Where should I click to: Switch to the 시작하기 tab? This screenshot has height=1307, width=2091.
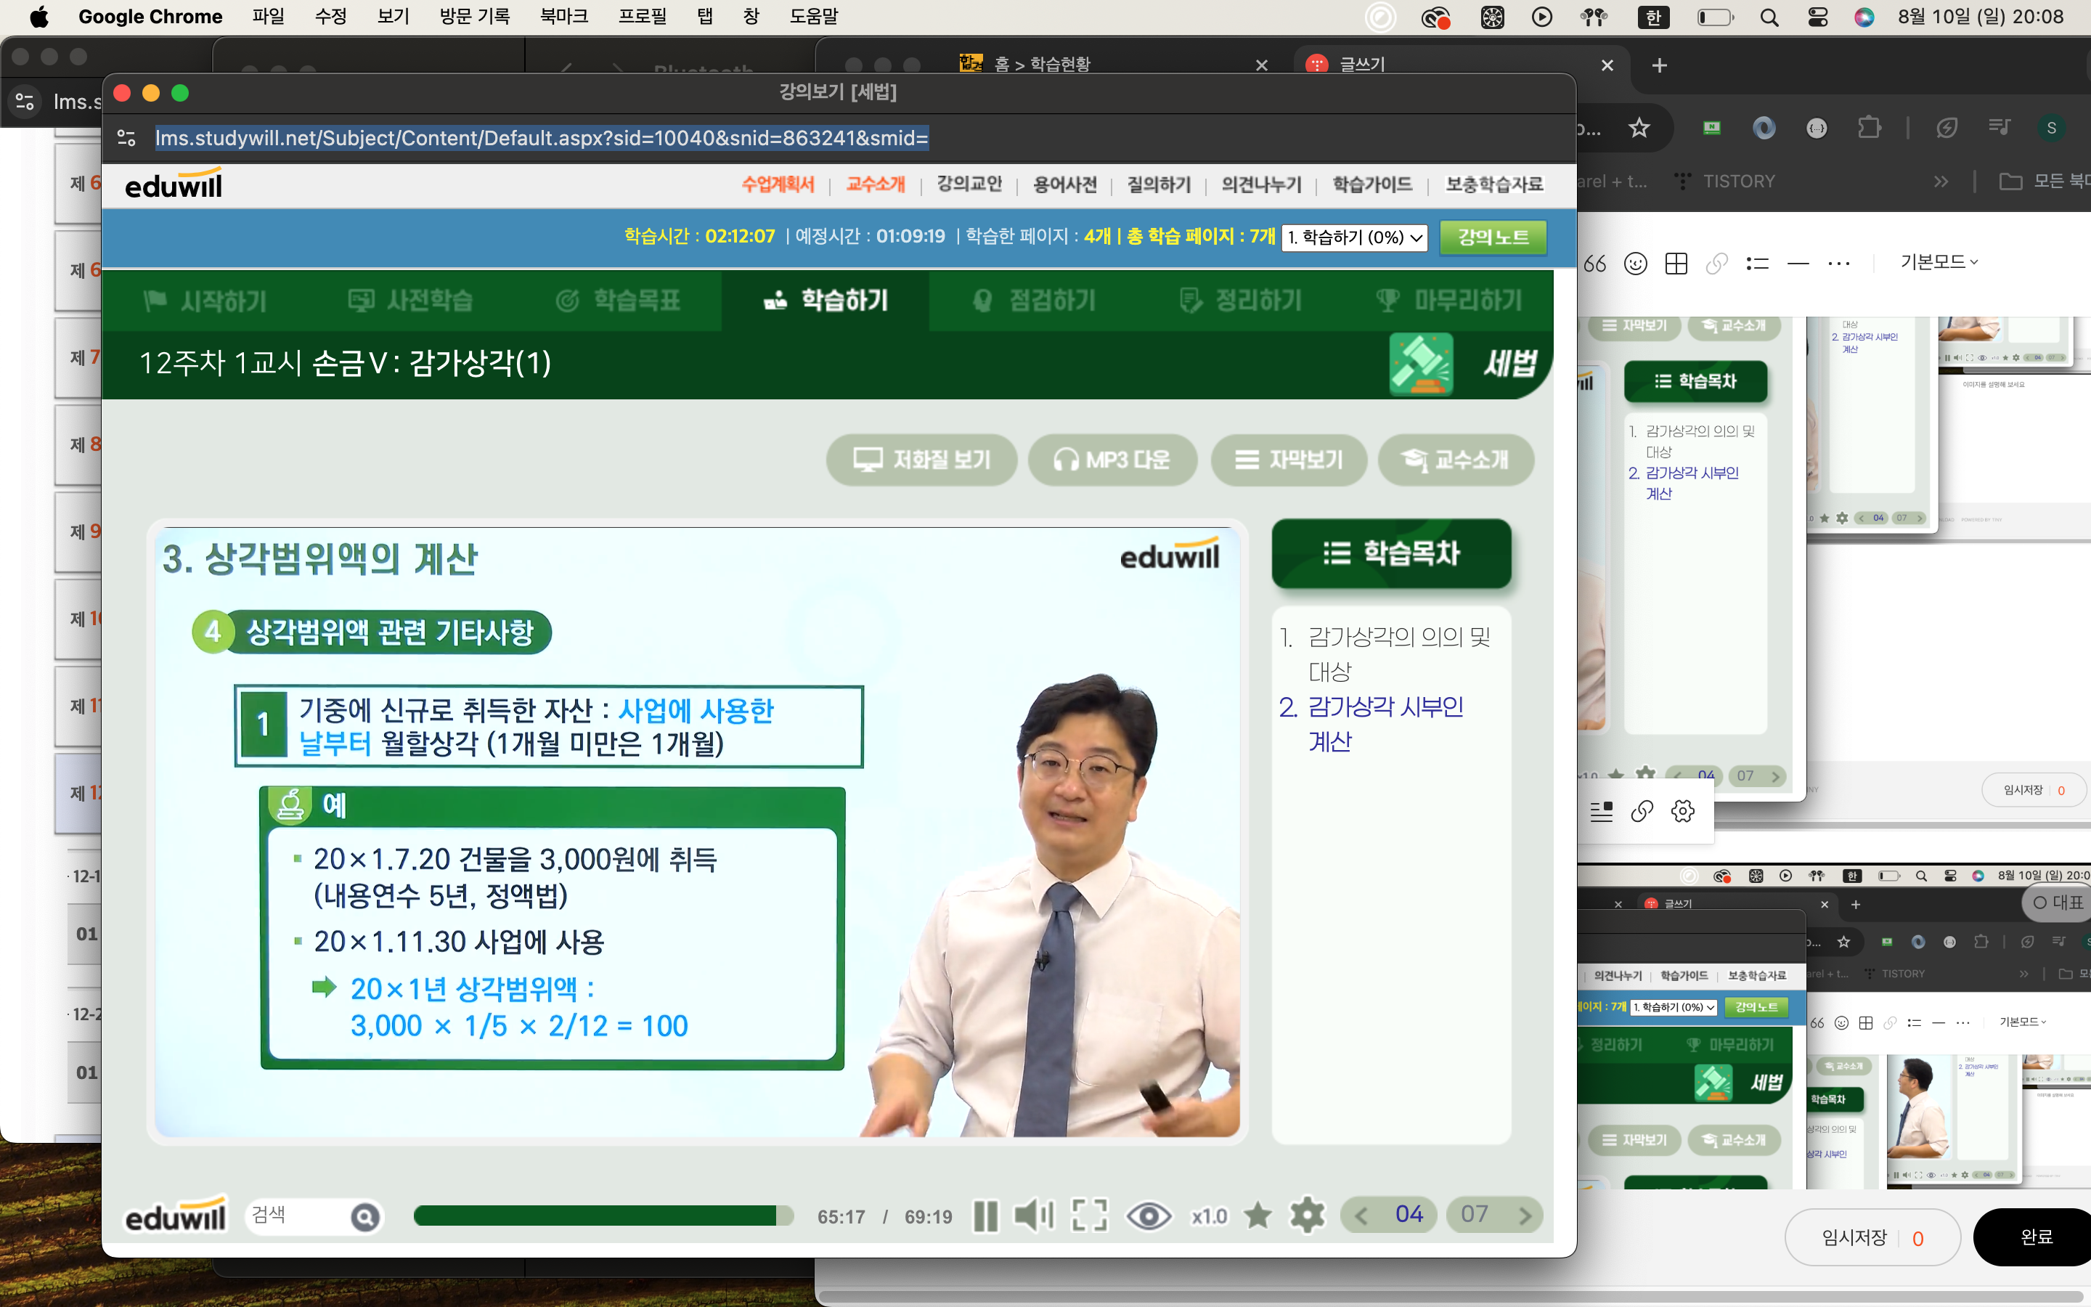coord(205,300)
